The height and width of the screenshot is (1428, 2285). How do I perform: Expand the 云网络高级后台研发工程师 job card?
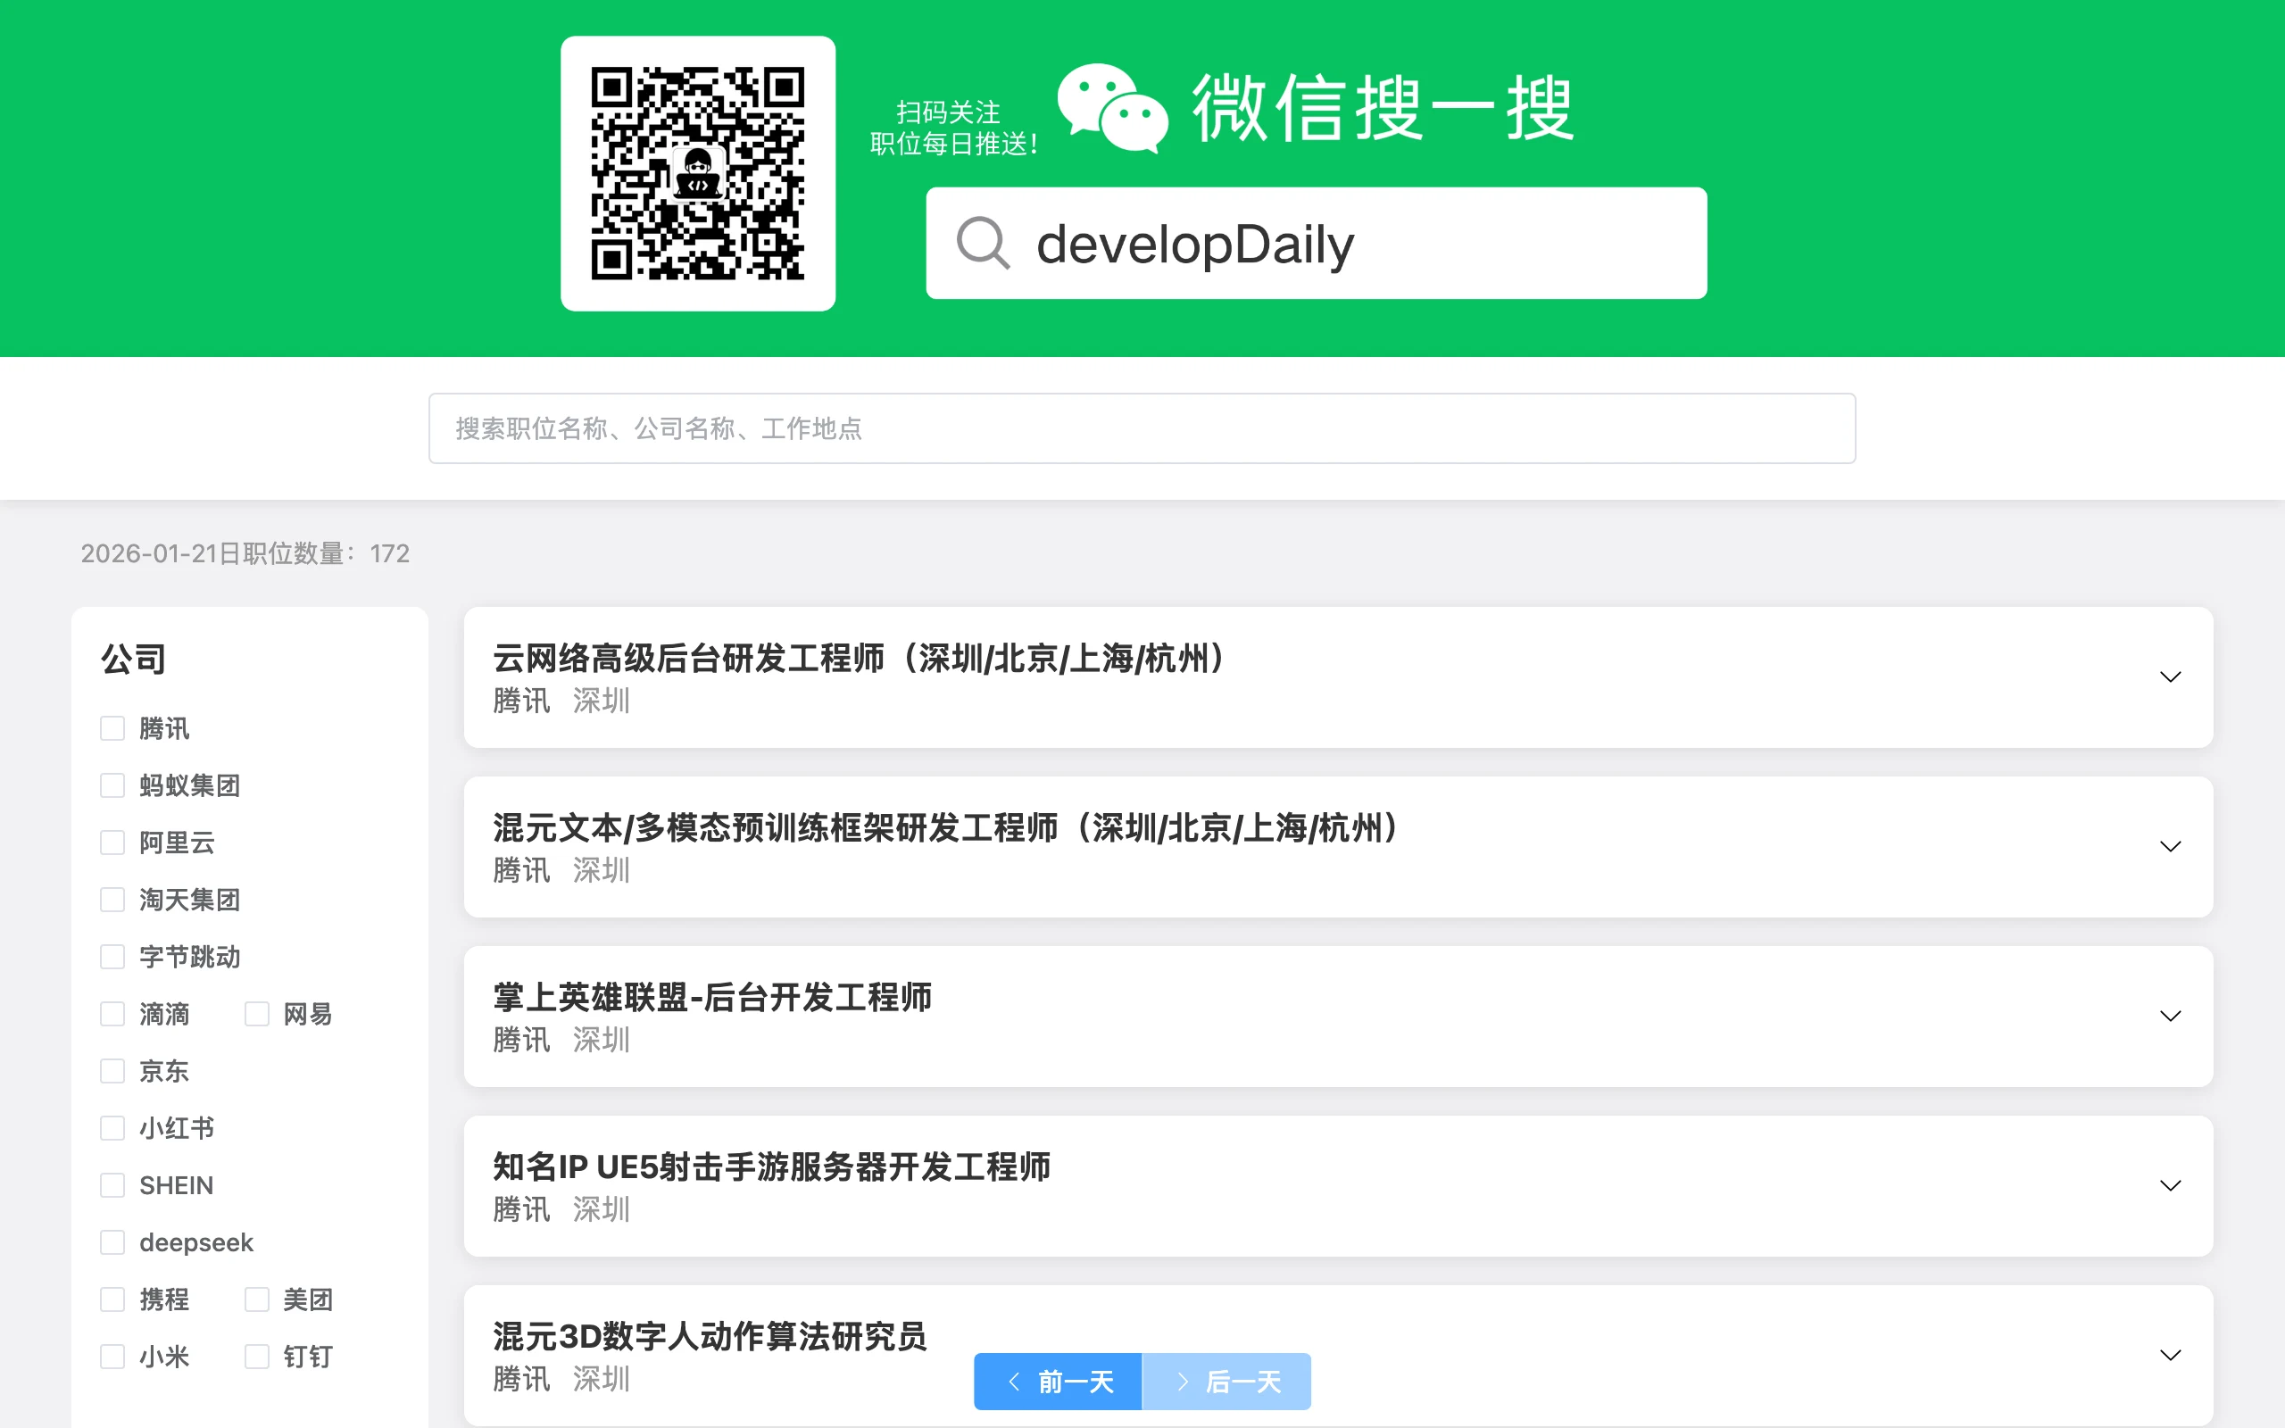coord(2170,677)
